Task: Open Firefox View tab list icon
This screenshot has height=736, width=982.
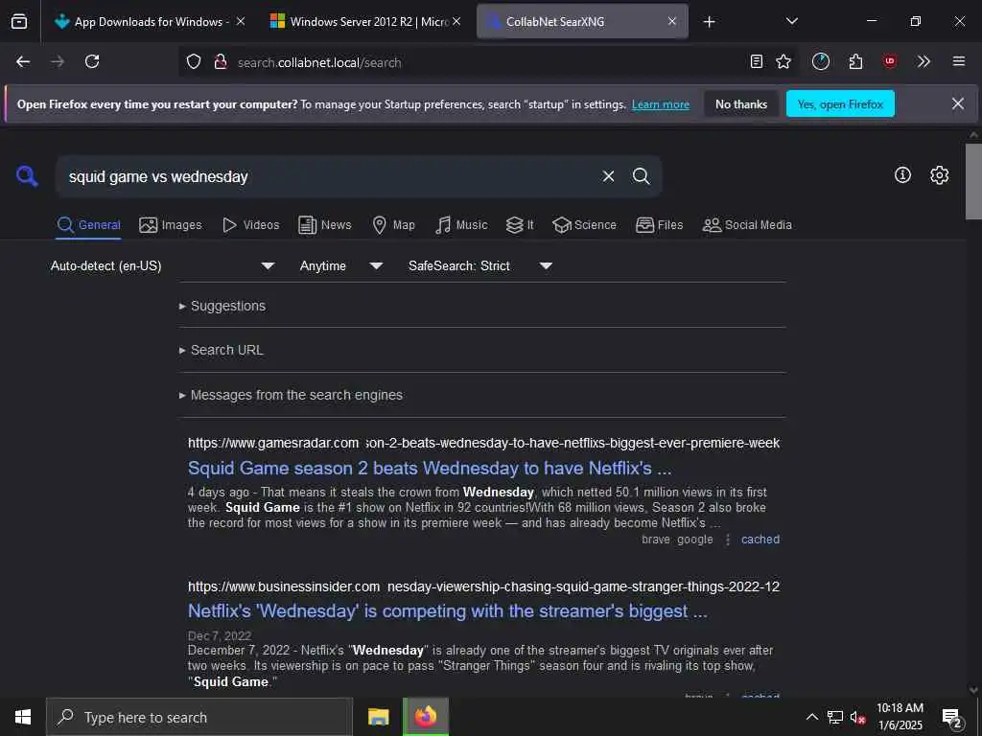Action: pos(19,21)
